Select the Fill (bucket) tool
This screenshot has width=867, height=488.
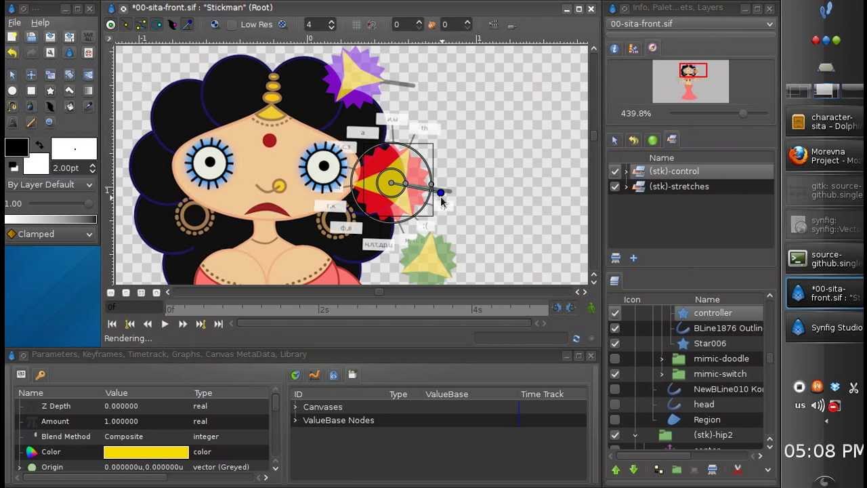click(x=69, y=106)
